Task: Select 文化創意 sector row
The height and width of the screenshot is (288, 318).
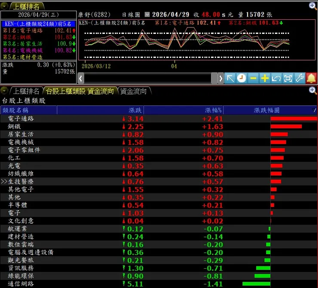Action: point(159,221)
